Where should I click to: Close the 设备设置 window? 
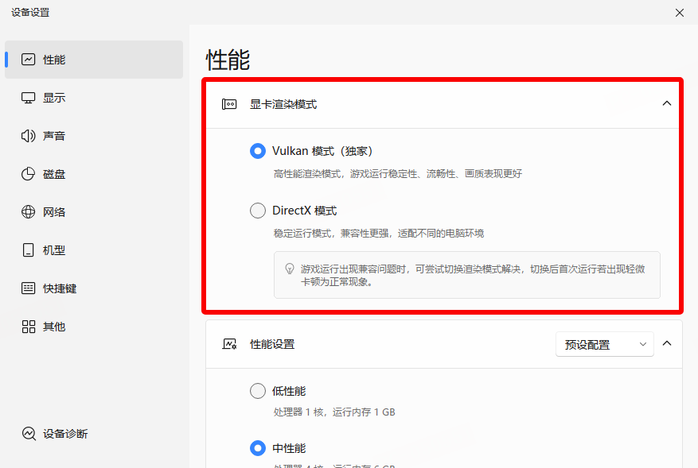[x=679, y=13]
